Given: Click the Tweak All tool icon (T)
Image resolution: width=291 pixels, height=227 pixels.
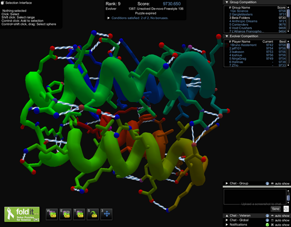Looking at the screenshot, I should pos(79,214).
